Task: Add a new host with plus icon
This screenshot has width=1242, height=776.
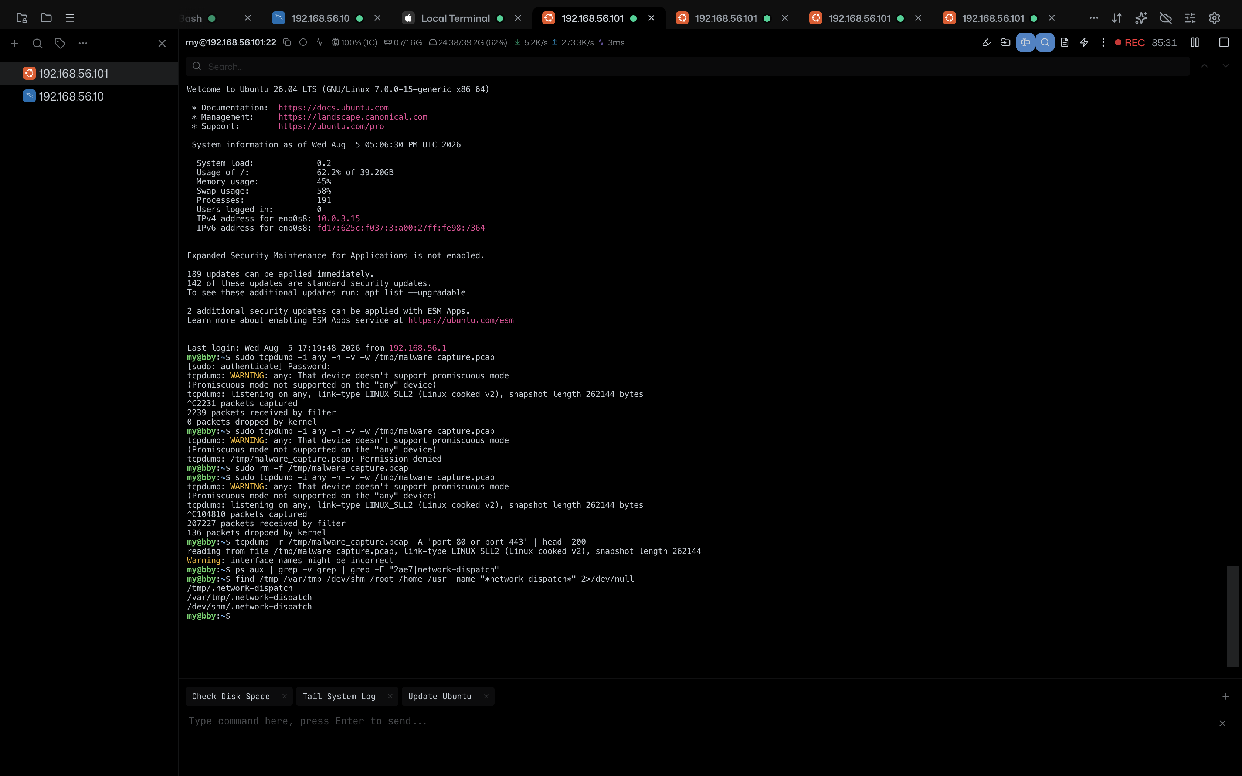Action: coord(14,44)
